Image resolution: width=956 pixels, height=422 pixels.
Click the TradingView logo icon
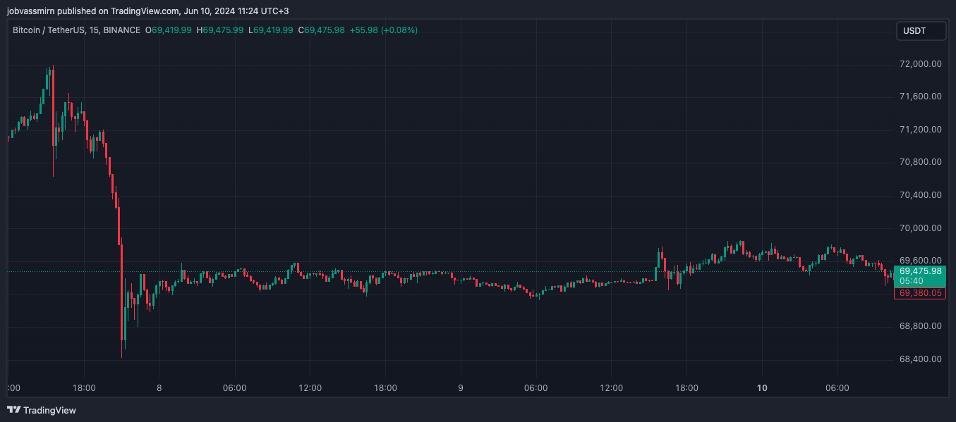click(13, 410)
